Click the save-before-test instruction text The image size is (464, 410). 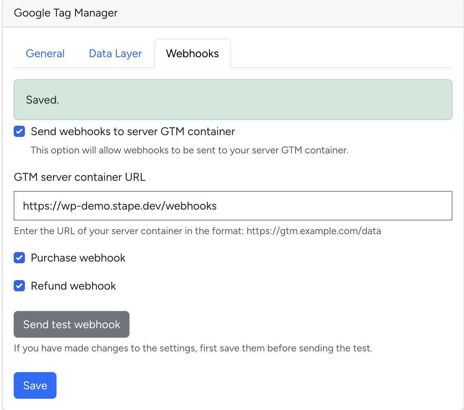[x=193, y=348]
